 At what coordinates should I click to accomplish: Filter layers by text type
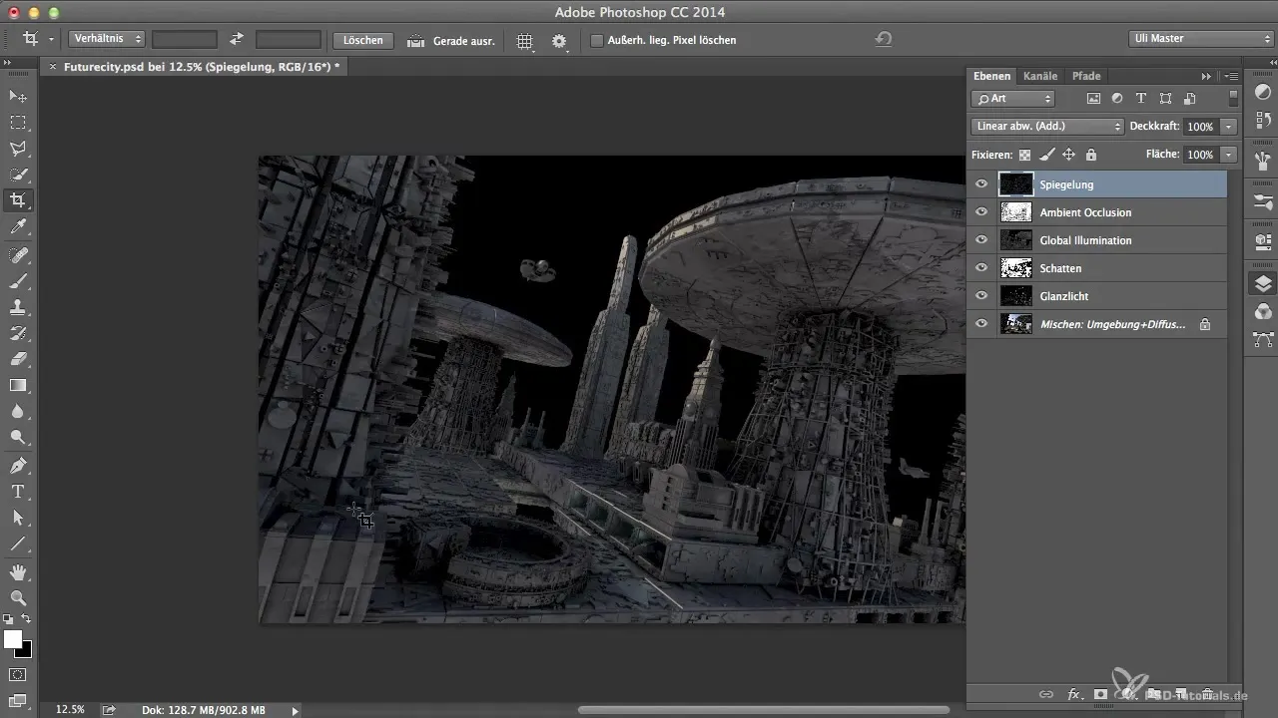pos(1141,99)
